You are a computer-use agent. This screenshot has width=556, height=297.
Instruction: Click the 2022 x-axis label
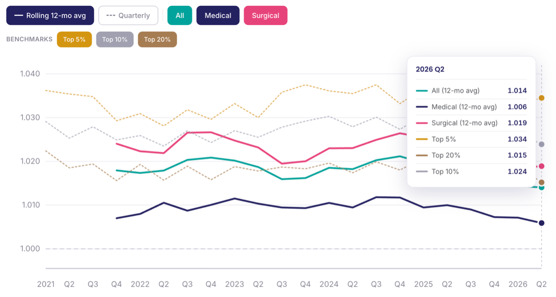140,284
